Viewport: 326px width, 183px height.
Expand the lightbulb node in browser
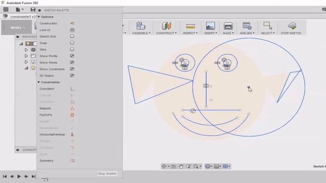coord(26,62)
